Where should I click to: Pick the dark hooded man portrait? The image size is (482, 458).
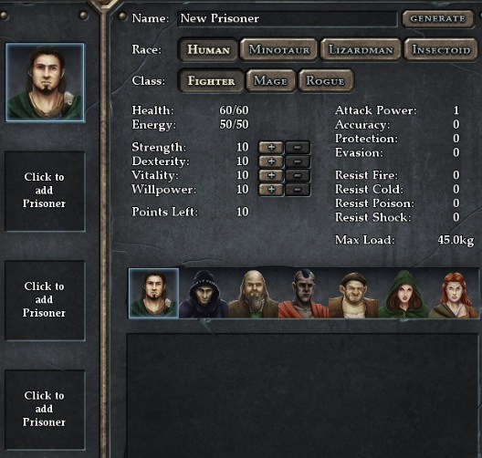coord(204,294)
